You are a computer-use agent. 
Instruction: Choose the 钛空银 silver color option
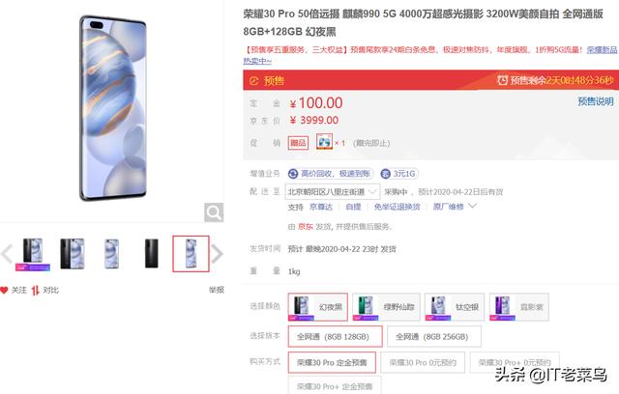455,307
